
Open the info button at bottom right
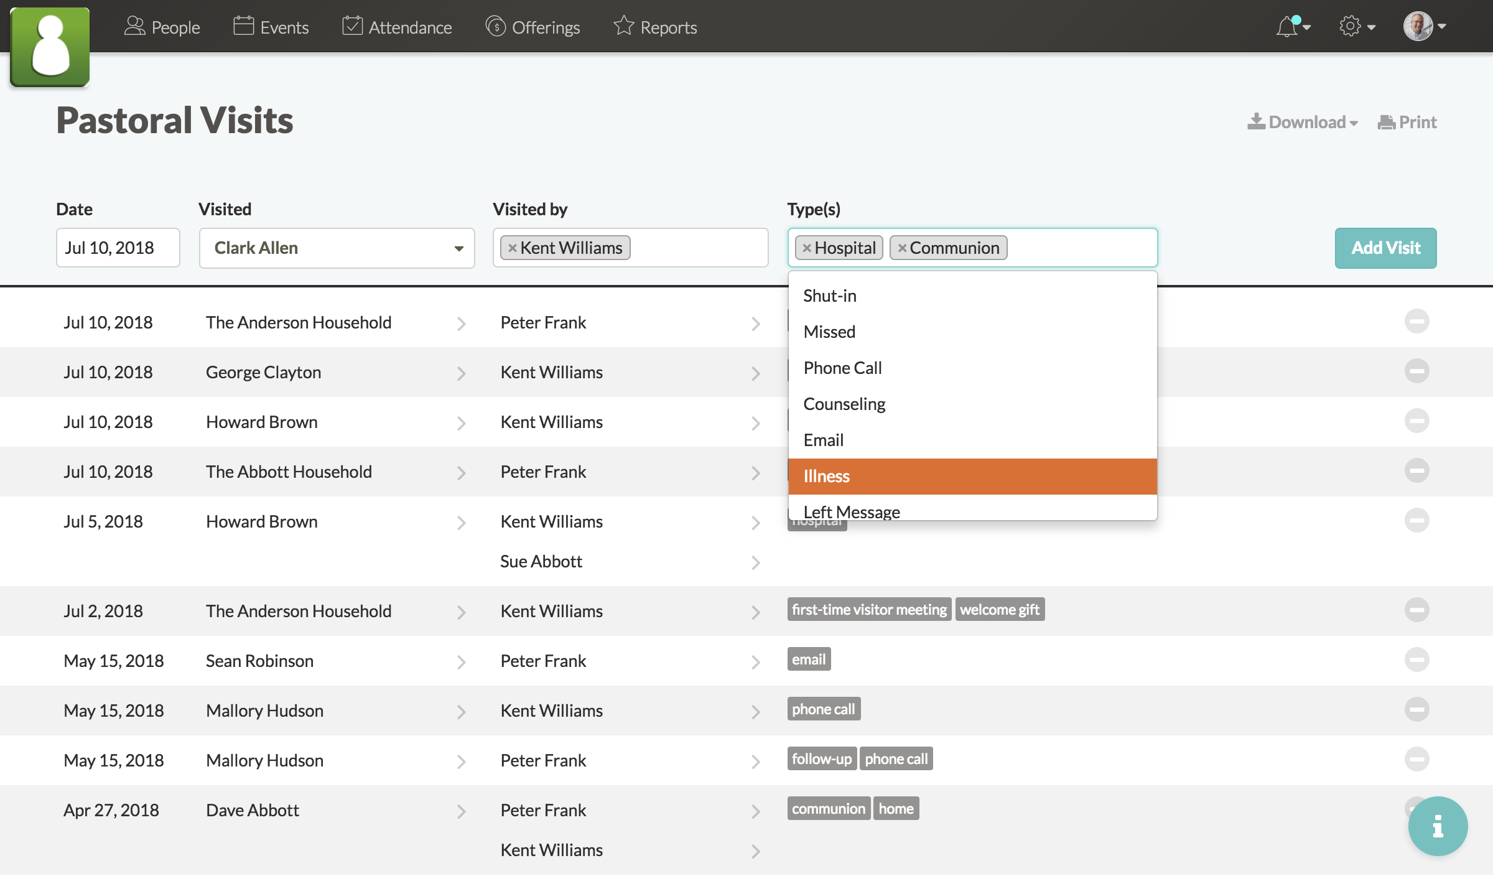point(1438,826)
